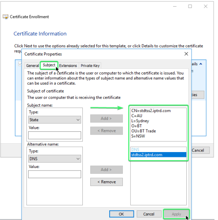218x220 pixels.
Task: Click the Alternative name Add button
Action: (107, 170)
